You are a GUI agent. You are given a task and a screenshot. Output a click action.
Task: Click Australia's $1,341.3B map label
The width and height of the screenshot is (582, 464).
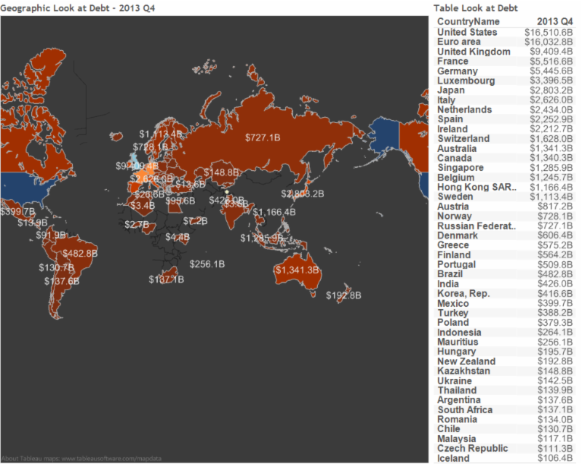click(297, 270)
